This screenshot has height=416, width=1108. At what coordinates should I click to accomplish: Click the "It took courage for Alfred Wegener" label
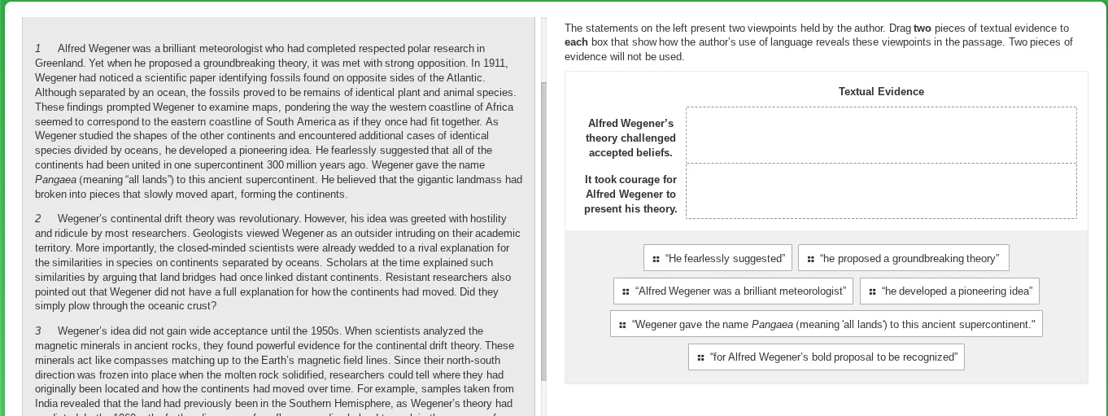630,195
